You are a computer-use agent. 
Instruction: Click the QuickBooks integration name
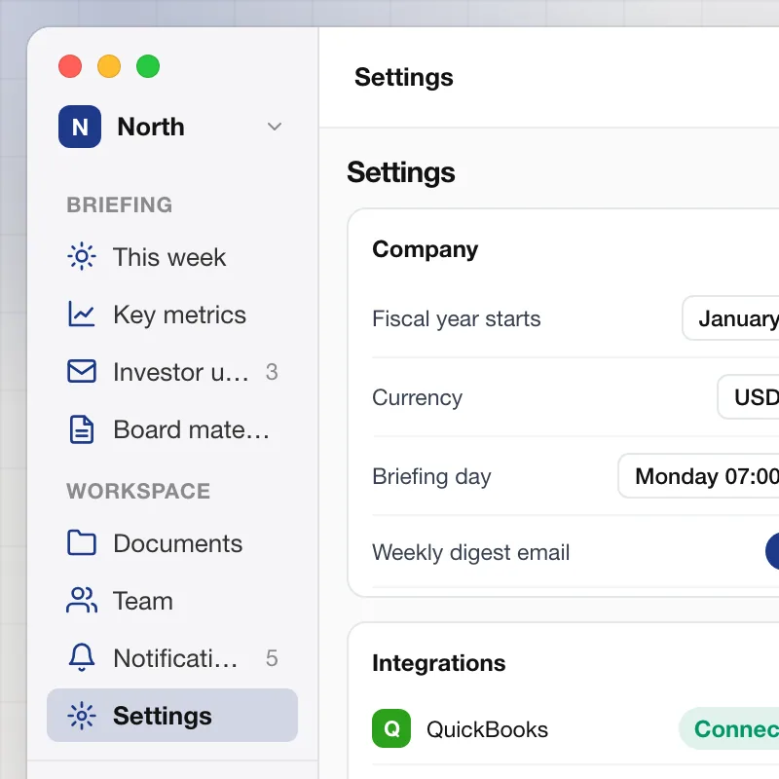[x=488, y=729]
